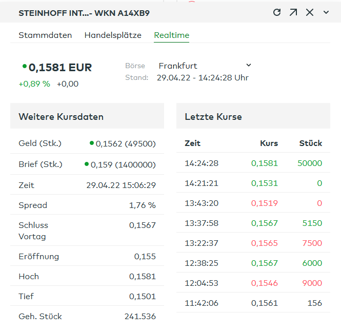Click Tief value 0,1501

143,297
